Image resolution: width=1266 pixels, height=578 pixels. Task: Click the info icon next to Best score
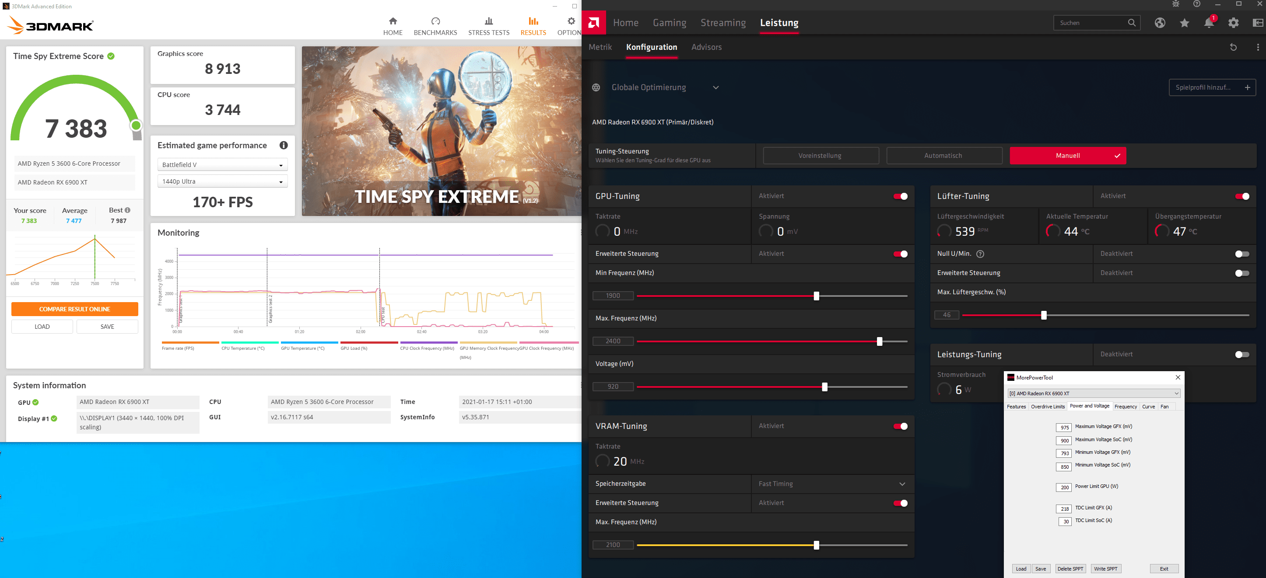pos(128,210)
